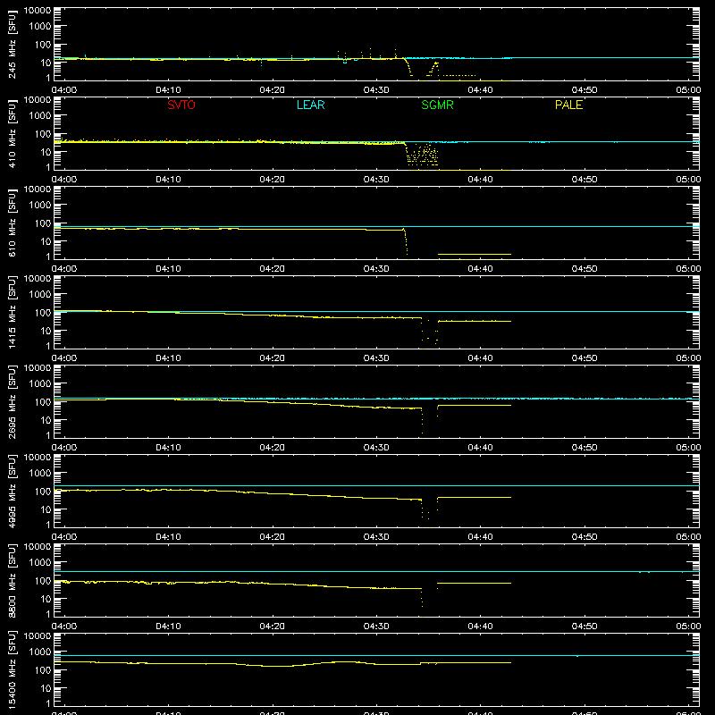Viewport: 715px width, 715px height.
Task: Click 05:00 time label under 245 MHz plot
Action: pos(688,90)
